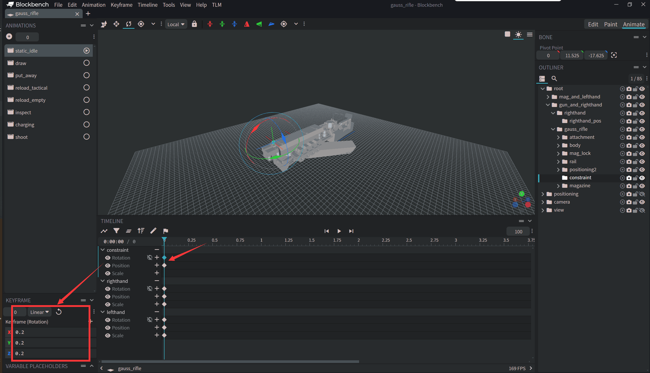
Task: Select the Move tool in toolbar
Action: click(116, 24)
